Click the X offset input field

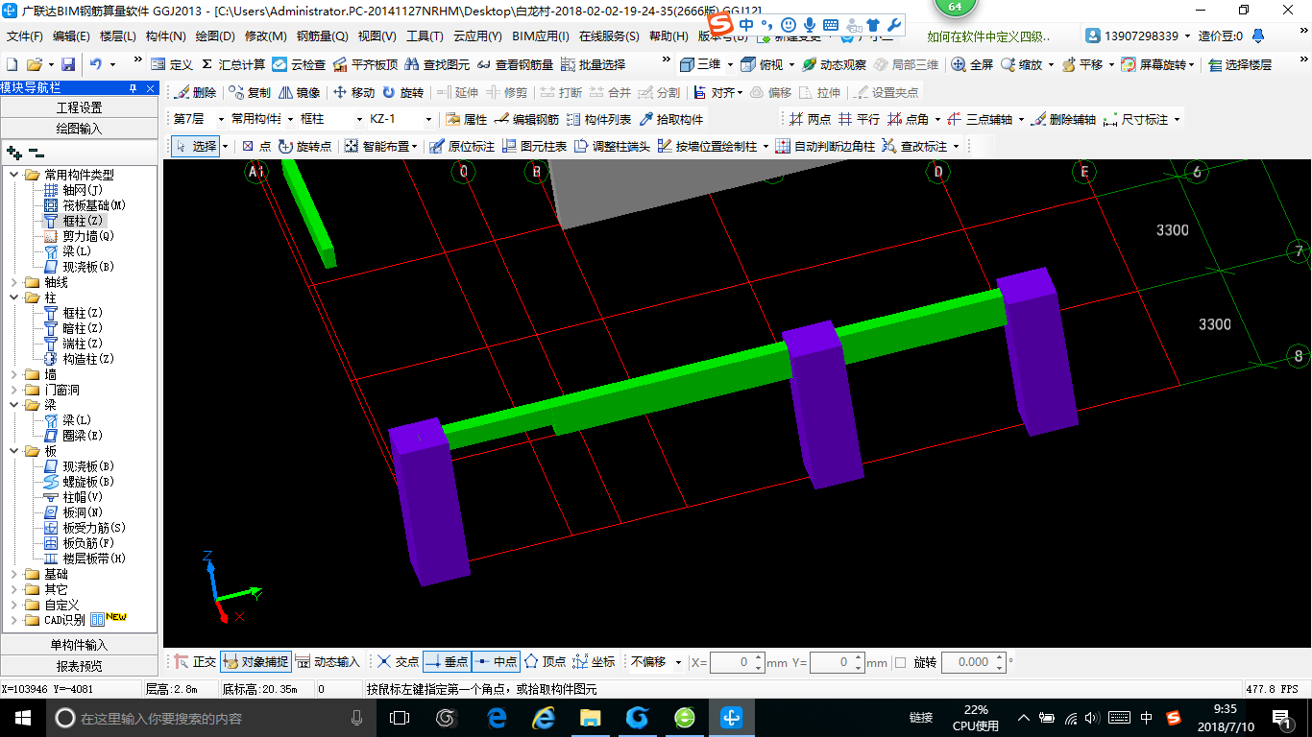point(737,662)
